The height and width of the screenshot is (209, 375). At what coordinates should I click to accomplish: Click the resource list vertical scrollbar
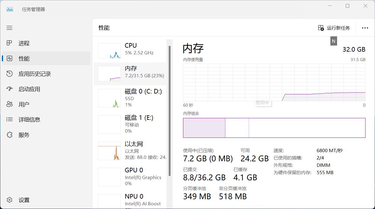point(170,110)
